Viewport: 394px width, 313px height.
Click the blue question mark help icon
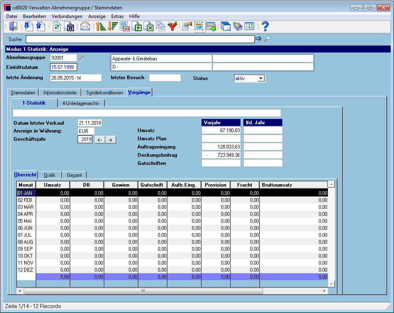pos(265,26)
